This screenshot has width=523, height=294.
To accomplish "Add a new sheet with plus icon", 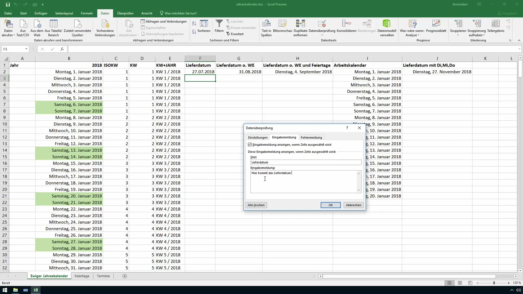I will click(125, 276).
